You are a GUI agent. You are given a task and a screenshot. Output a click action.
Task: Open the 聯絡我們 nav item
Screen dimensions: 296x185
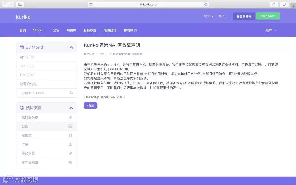(x=130, y=30)
